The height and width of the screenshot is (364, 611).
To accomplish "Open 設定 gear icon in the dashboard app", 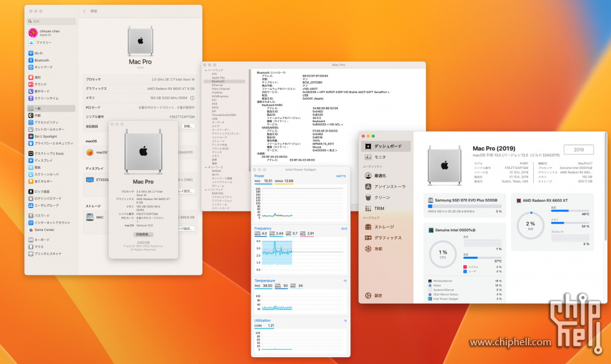I will pyautogui.click(x=368, y=295).
